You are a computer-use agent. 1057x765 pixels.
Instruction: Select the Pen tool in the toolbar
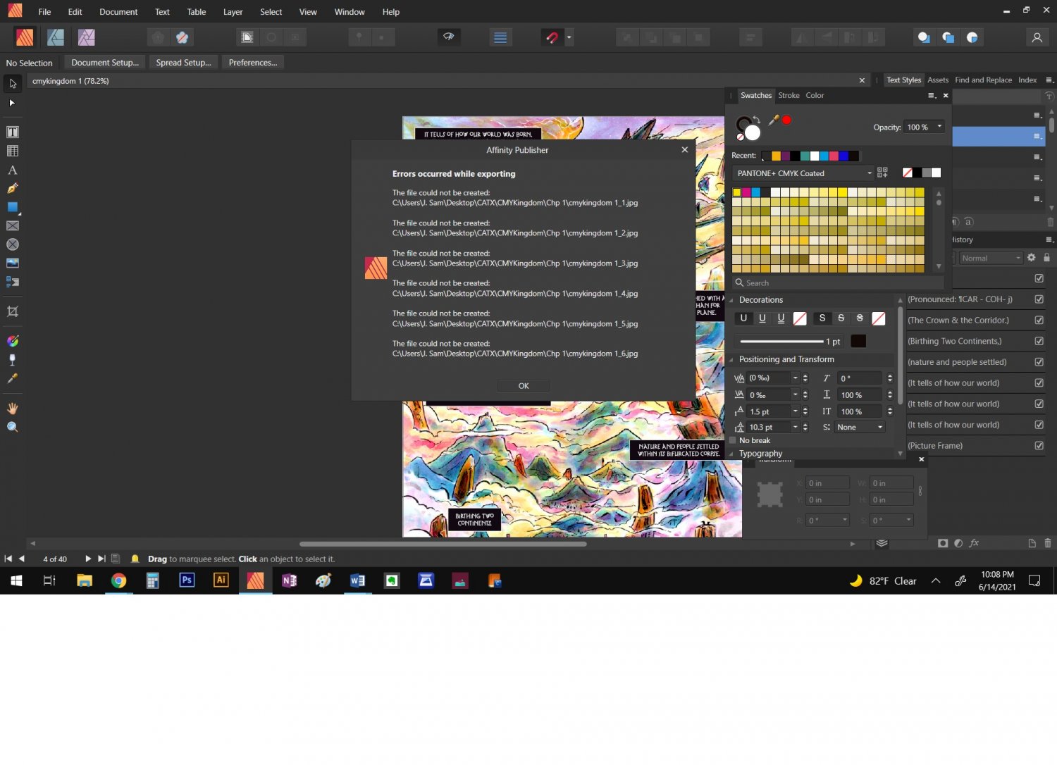click(13, 189)
